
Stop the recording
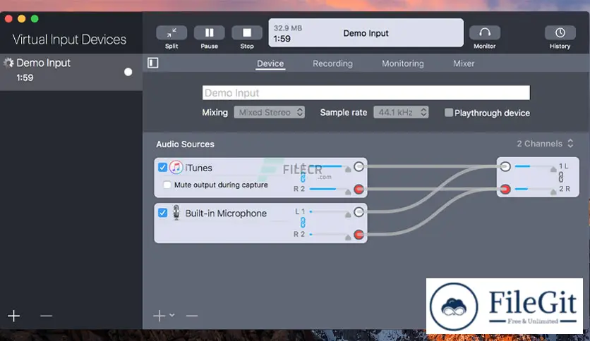(x=246, y=33)
